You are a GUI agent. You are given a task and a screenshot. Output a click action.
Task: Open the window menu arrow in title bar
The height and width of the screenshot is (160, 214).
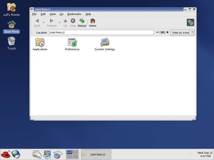(32, 9)
